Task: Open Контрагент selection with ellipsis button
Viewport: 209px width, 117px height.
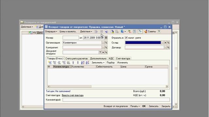Action: (x=103, y=47)
